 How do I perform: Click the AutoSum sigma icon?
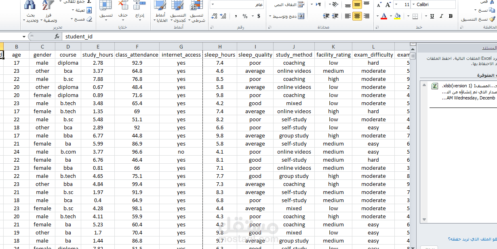89,2
